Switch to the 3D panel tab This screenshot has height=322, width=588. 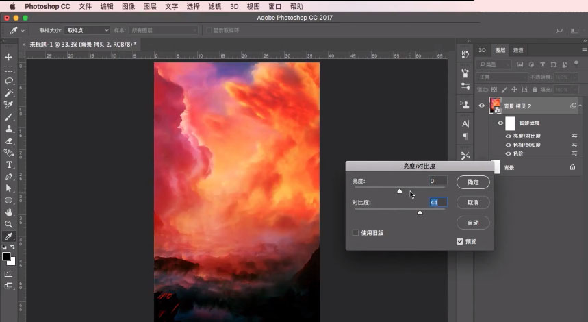coord(483,50)
